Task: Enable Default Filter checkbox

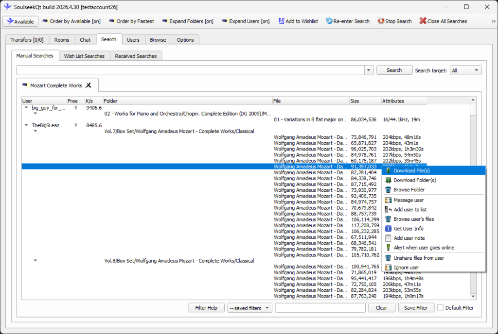Action: [x=441, y=307]
